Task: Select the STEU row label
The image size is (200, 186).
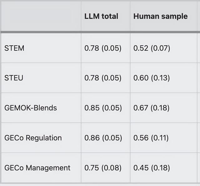Action: [14, 78]
